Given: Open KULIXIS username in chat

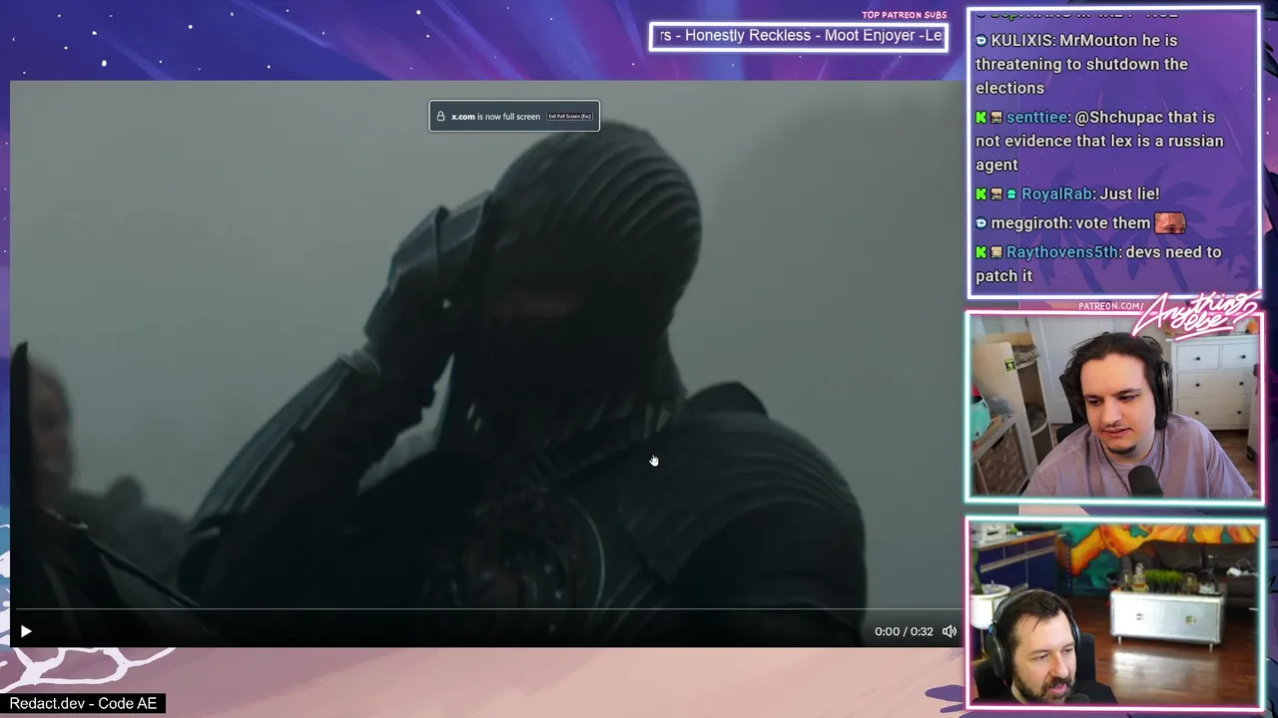Looking at the screenshot, I should pos(1020,40).
